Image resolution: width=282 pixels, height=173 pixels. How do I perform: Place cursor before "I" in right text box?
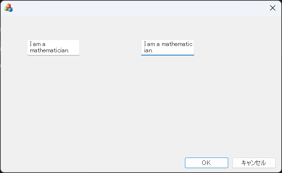pos(144,44)
